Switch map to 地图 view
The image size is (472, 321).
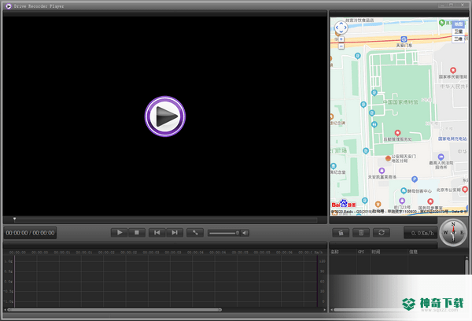[x=459, y=24]
